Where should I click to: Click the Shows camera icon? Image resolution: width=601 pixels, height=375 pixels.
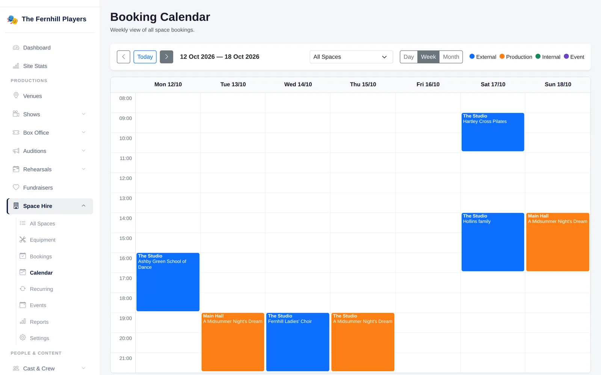(x=16, y=114)
